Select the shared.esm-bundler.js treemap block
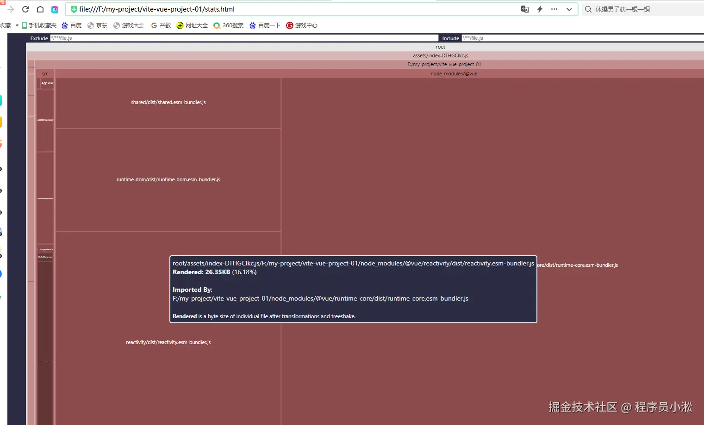This screenshot has height=425, width=704. [x=168, y=103]
